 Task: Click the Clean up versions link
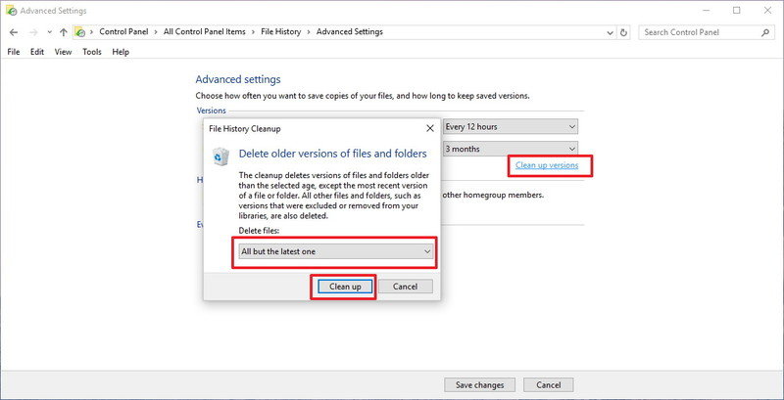[546, 165]
